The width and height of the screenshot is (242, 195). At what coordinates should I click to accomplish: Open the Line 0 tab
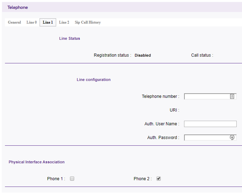31,23
